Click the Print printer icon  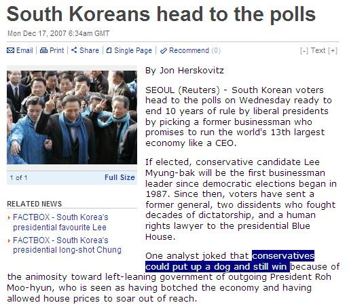[x=43, y=50]
